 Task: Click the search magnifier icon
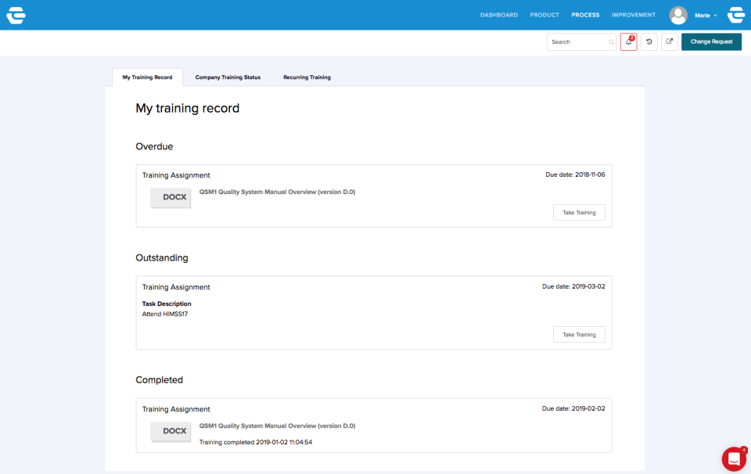click(612, 42)
